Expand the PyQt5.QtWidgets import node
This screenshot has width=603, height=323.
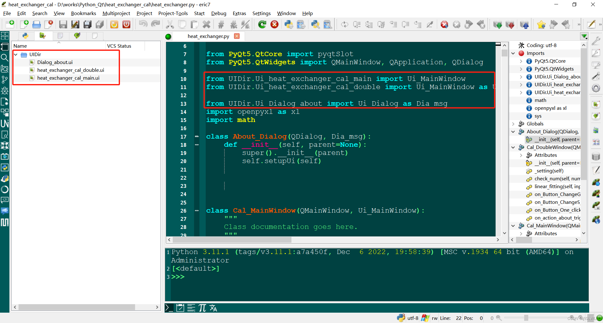click(521, 69)
